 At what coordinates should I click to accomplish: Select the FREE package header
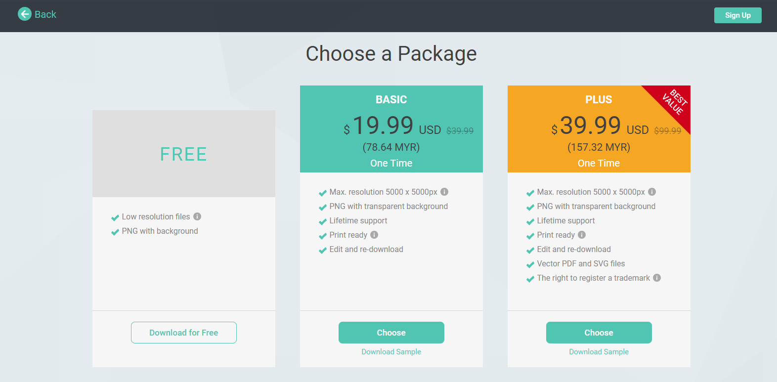(183, 154)
